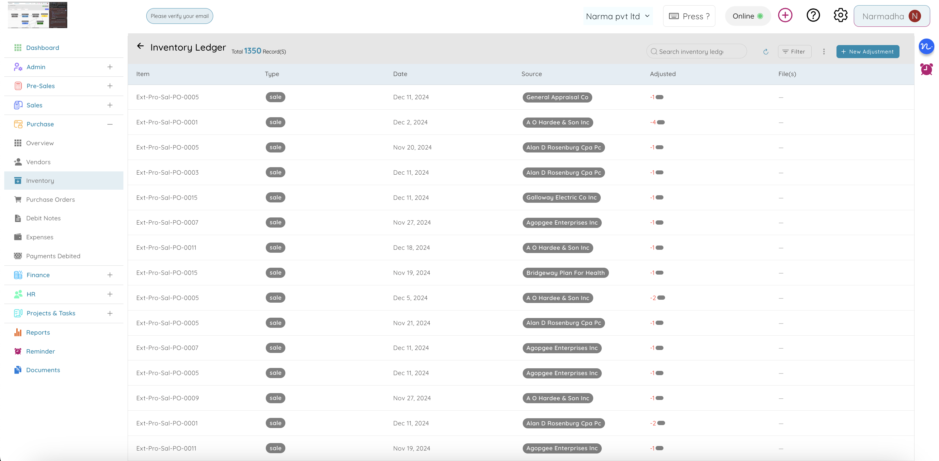Refresh the inventory ledger list
This screenshot has width=939, height=461.
(766, 51)
